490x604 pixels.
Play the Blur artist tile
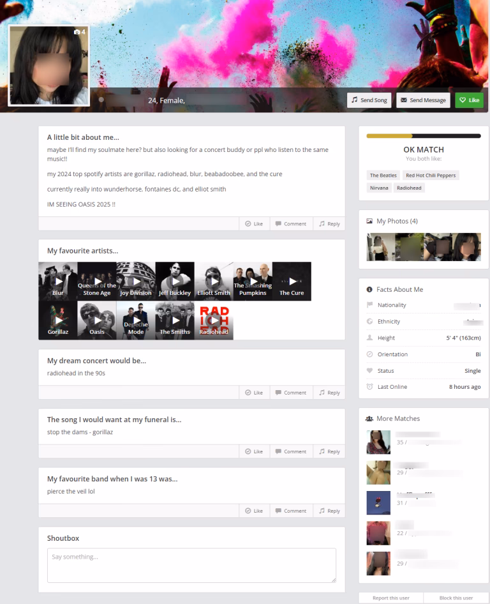point(58,281)
